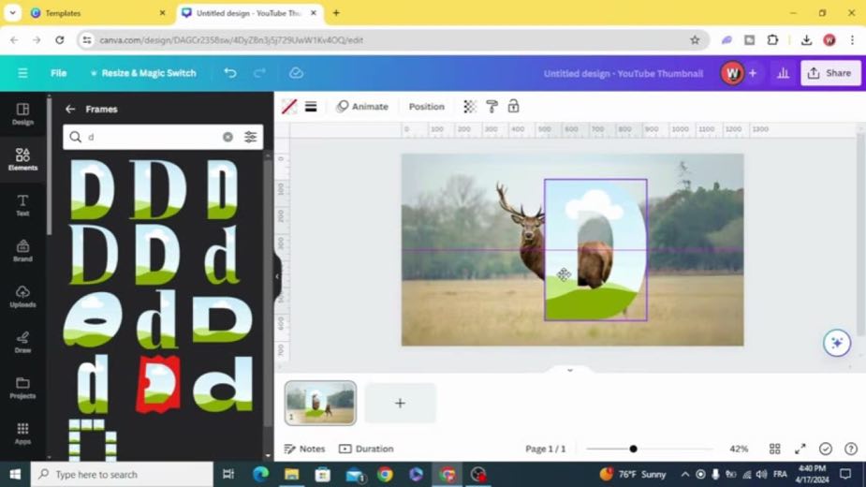Open insights analytics chart icon
This screenshot has width=866, height=487.
[784, 73]
